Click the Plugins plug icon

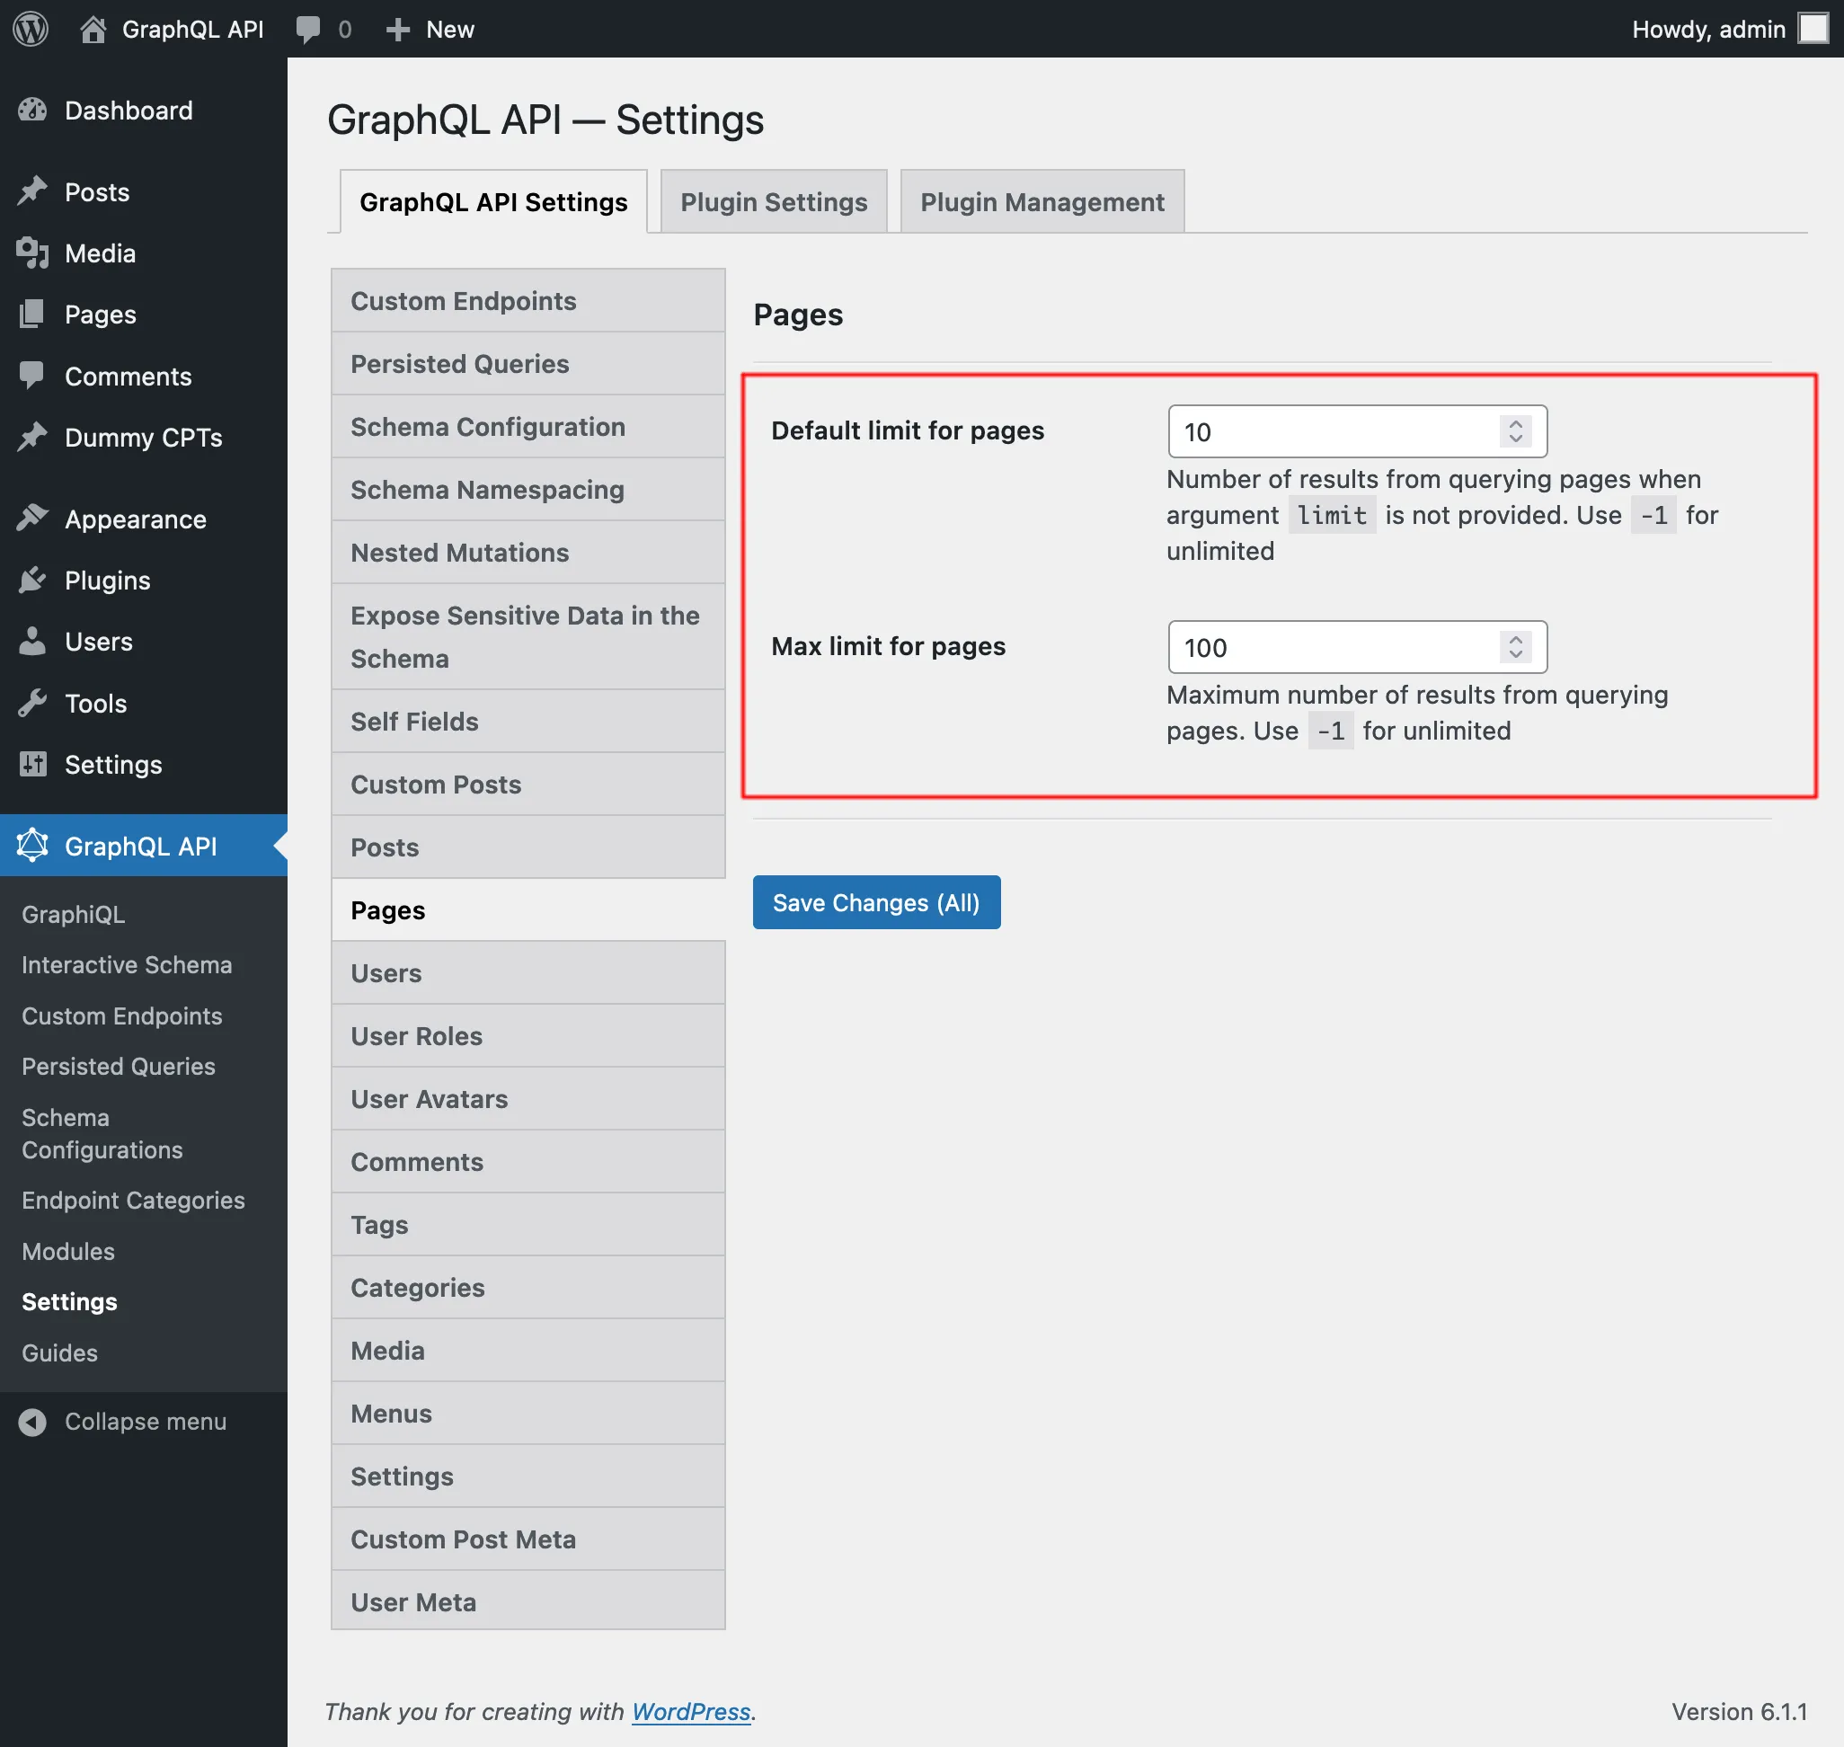pyautogui.click(x=32, y=581)
